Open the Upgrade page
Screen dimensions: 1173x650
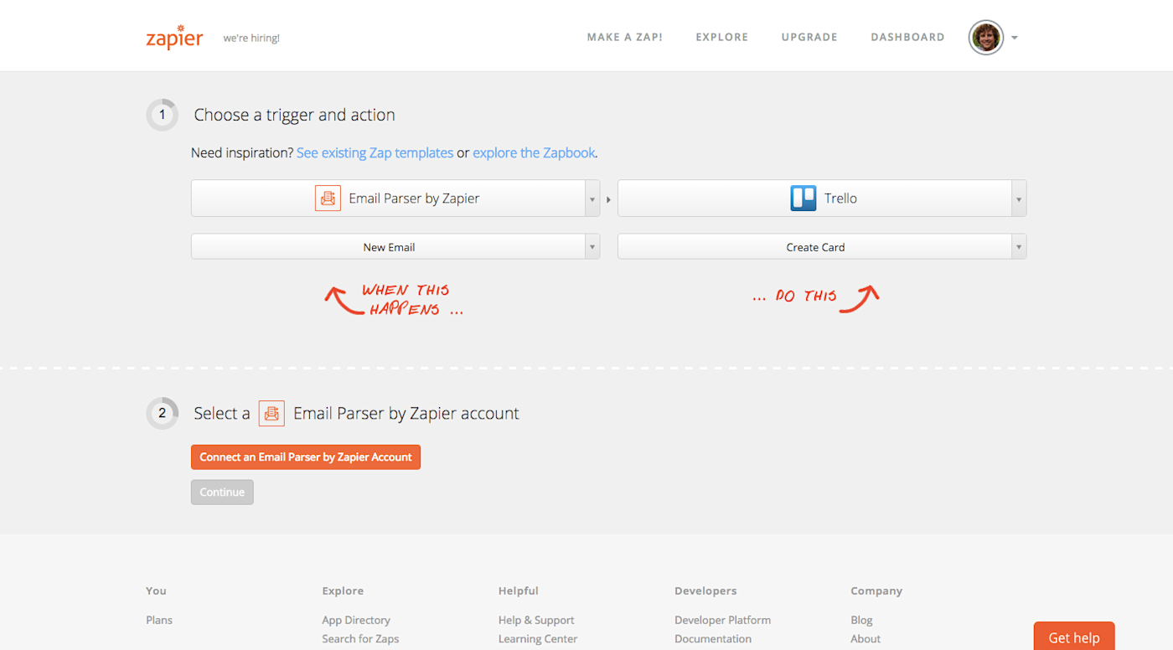point(809,37)
